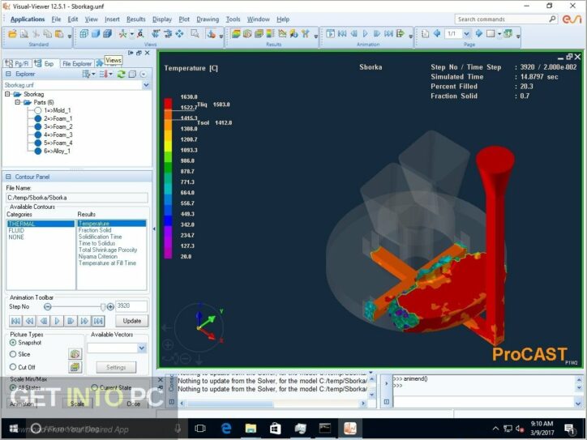Collapse the Parts (6) tree node

pyautogui.click(x=18, y=102)
